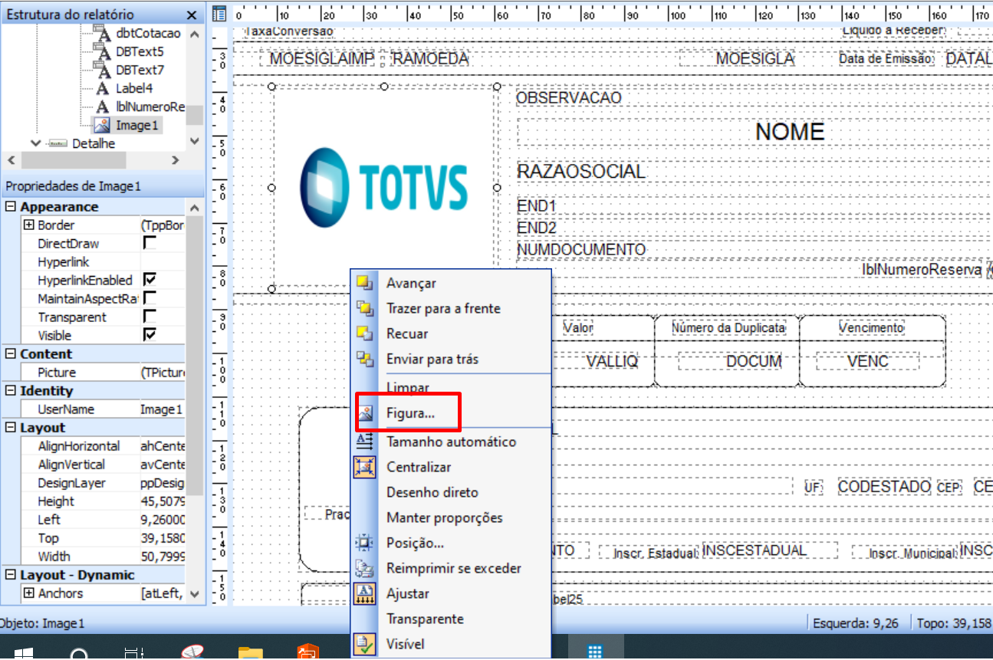
Task: Enable the DirectDraw checkbox
Action: pos(150,243)
